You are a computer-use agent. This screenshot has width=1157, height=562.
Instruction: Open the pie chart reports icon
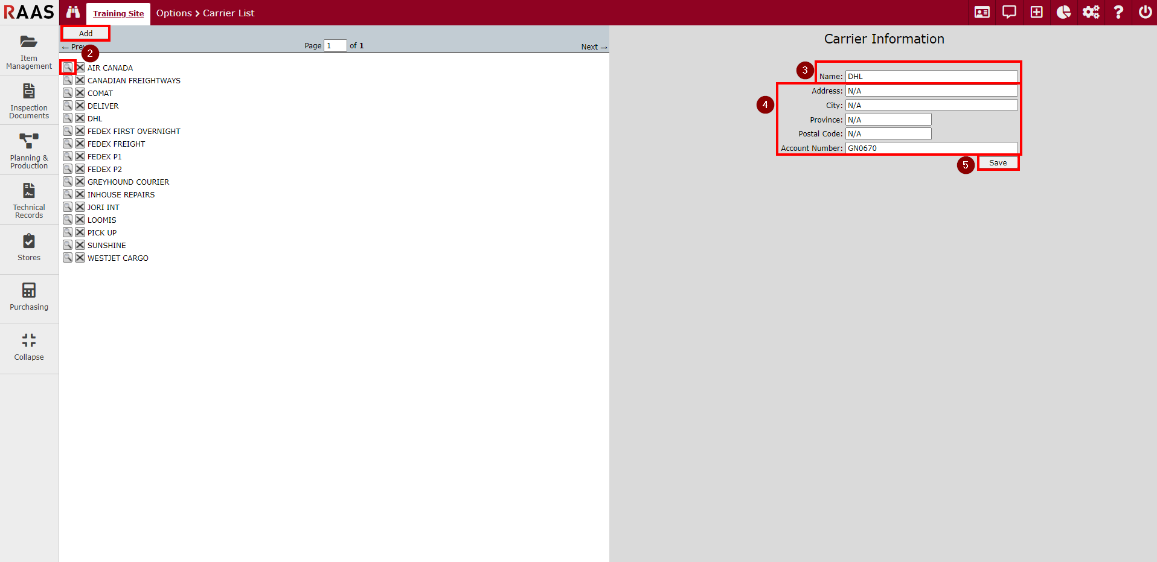(x=1063, y=13)
